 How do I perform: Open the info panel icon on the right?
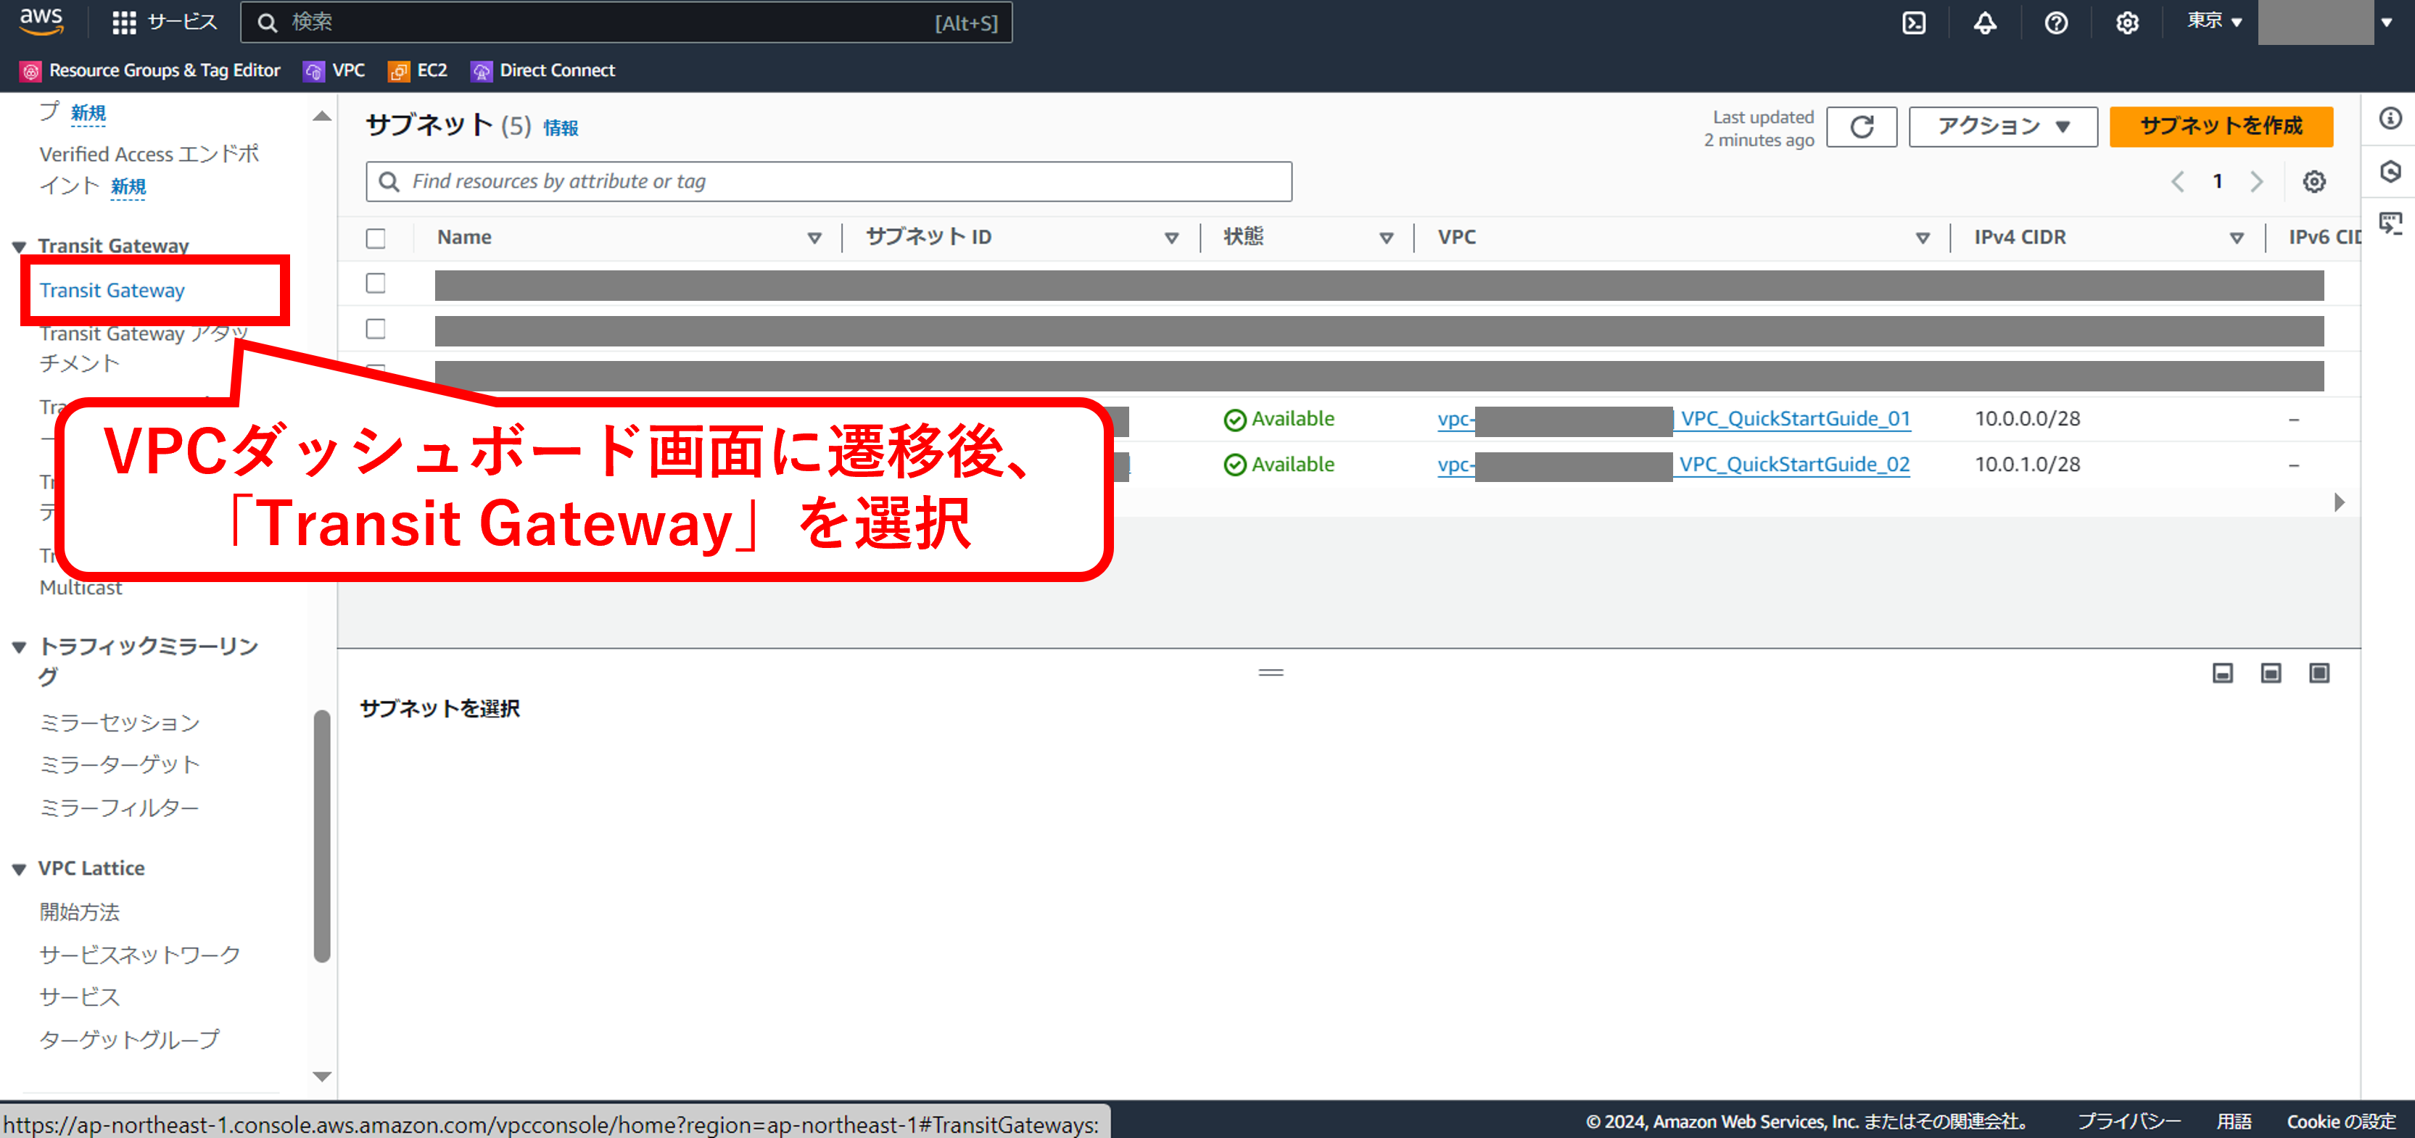2390,118
